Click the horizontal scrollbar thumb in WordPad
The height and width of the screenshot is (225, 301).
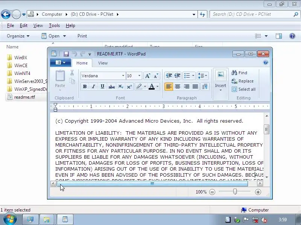pos(152,183)
